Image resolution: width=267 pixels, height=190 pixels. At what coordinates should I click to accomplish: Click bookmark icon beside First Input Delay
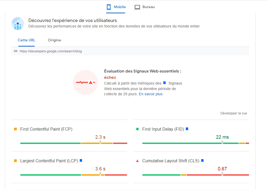point(187,129)
